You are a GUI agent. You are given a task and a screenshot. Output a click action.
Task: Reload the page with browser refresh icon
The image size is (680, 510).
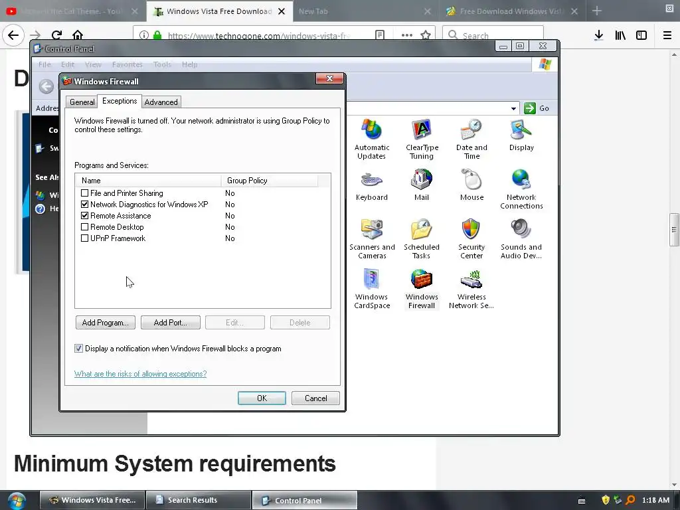pyautogui.click(x=56, y=35)
